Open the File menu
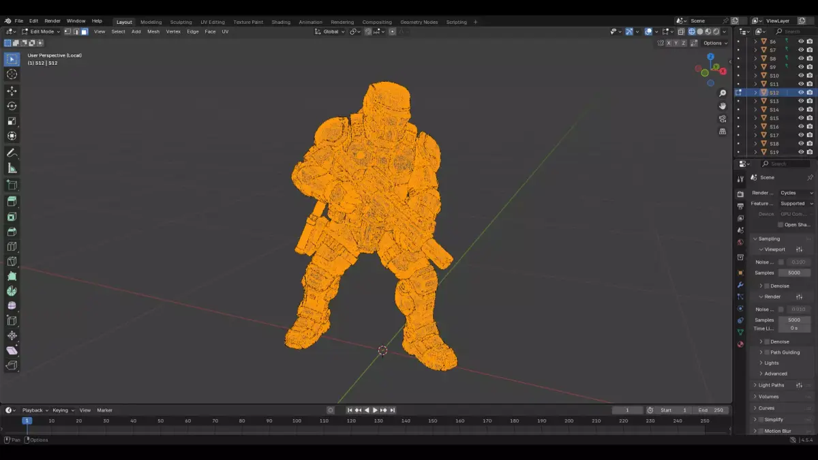This screenshot has height=460, width=818. (x=18, y=21)
